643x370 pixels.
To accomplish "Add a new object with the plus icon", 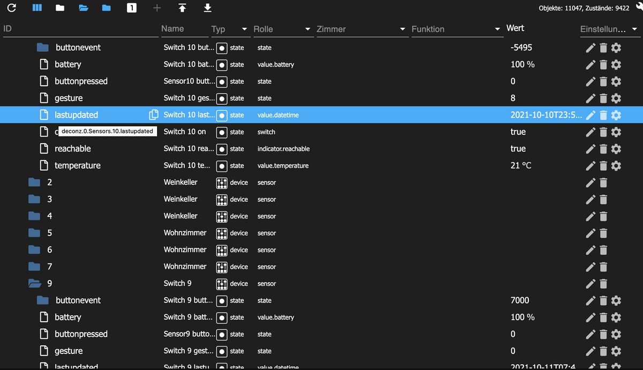I will 157,7.
